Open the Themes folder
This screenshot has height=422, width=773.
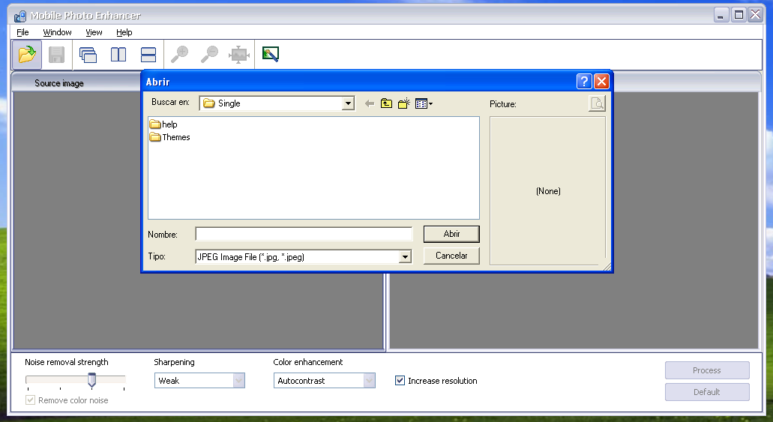point(170,137)
